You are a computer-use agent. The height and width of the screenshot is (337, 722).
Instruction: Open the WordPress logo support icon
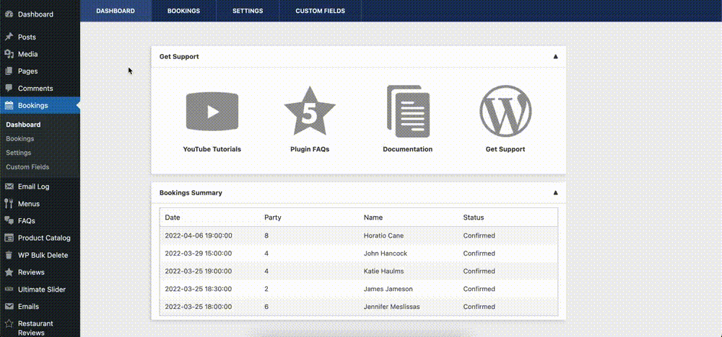pyautogui.click(x=505, y=111)
